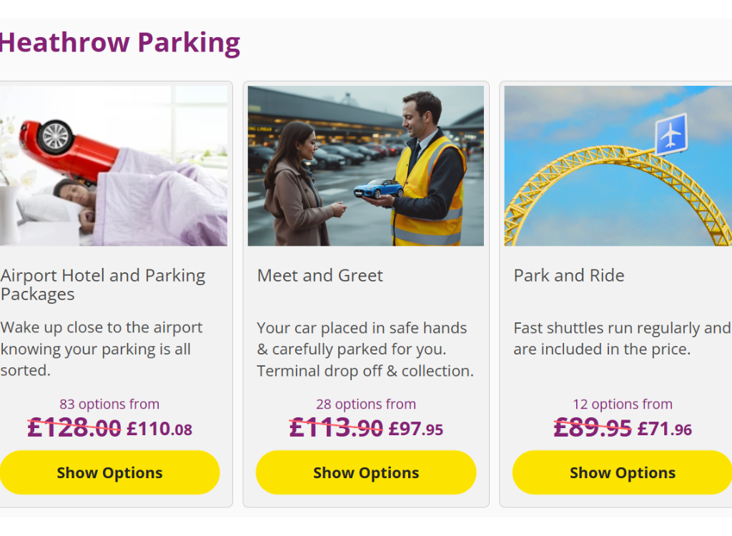Select the £71.96 Park and Ride price

665,429
